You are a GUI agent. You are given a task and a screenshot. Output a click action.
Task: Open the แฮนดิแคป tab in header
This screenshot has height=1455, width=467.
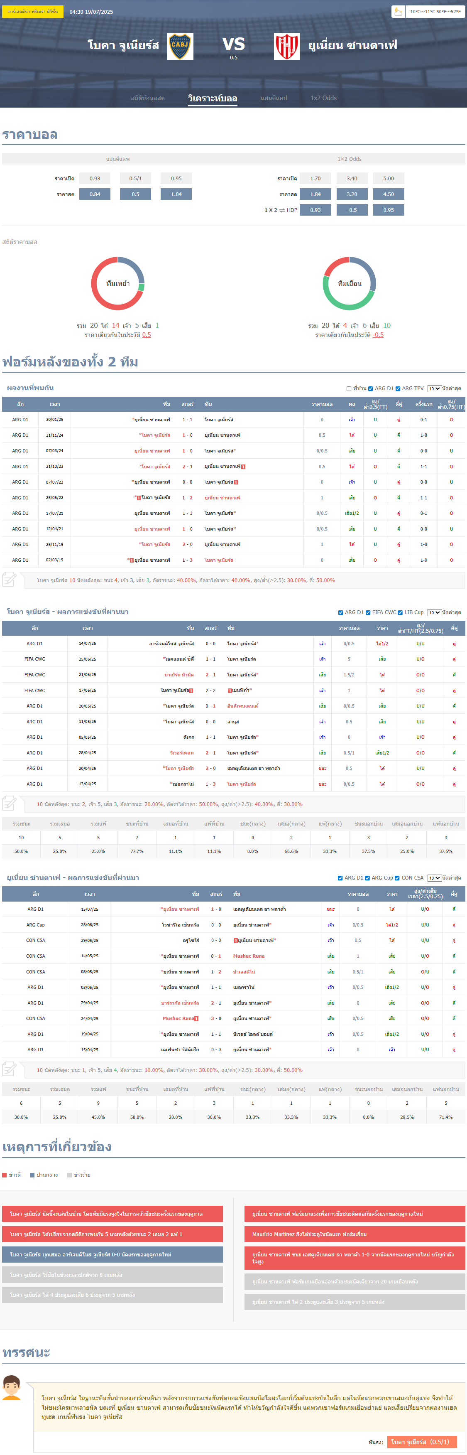click(274, 98)
